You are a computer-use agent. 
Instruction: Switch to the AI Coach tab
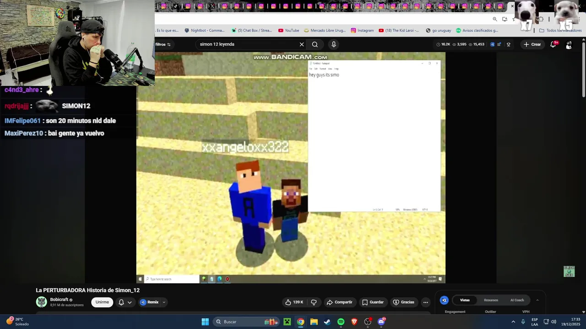point(517,300)
